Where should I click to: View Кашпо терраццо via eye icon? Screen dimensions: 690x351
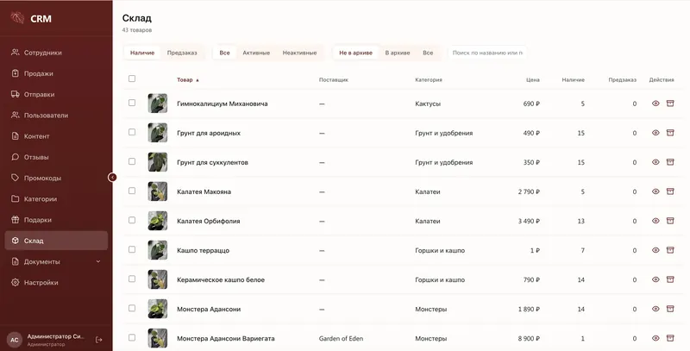click(x=655, y=250)
